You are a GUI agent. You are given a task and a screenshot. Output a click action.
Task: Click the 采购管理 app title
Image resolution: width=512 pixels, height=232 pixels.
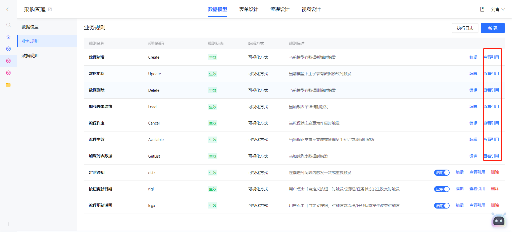35,10
